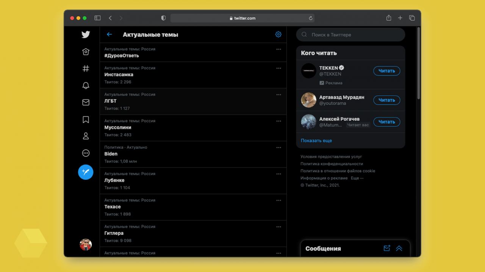This screenshot has width=485, height=272.
Task: Open Информация о рекламе link
Action: [x=324, y=178]
